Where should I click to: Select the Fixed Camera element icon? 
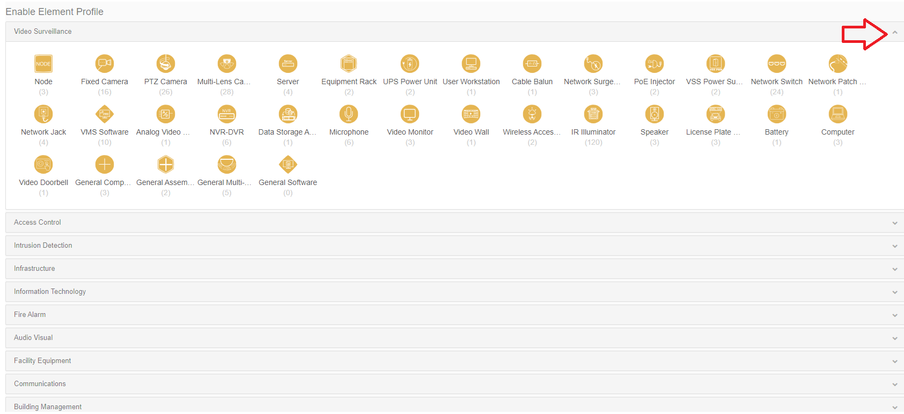(x=105, y=64)
